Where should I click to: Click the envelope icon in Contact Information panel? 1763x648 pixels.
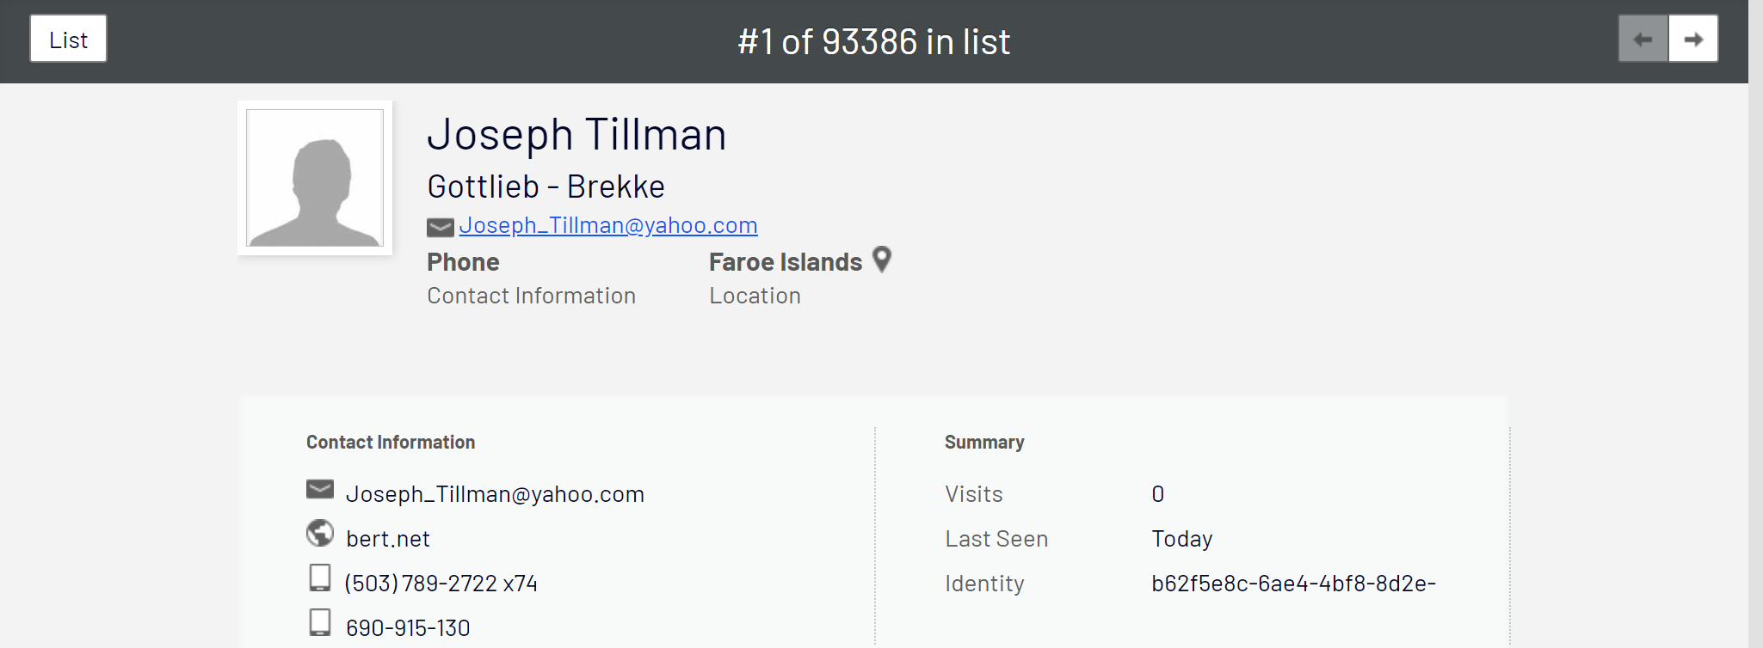(320, 489)
